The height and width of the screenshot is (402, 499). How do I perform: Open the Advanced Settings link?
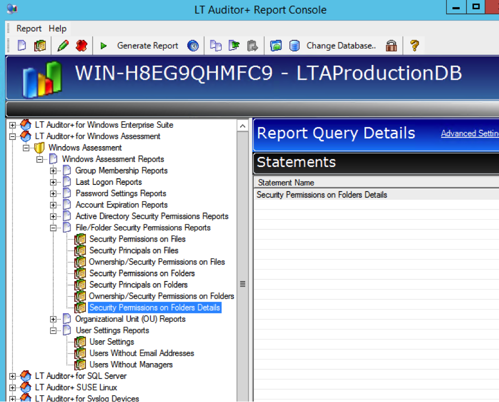470,133
